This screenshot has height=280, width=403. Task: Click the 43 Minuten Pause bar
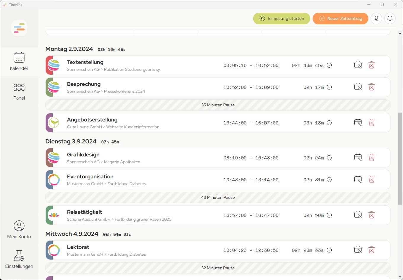tap(218, 197)
